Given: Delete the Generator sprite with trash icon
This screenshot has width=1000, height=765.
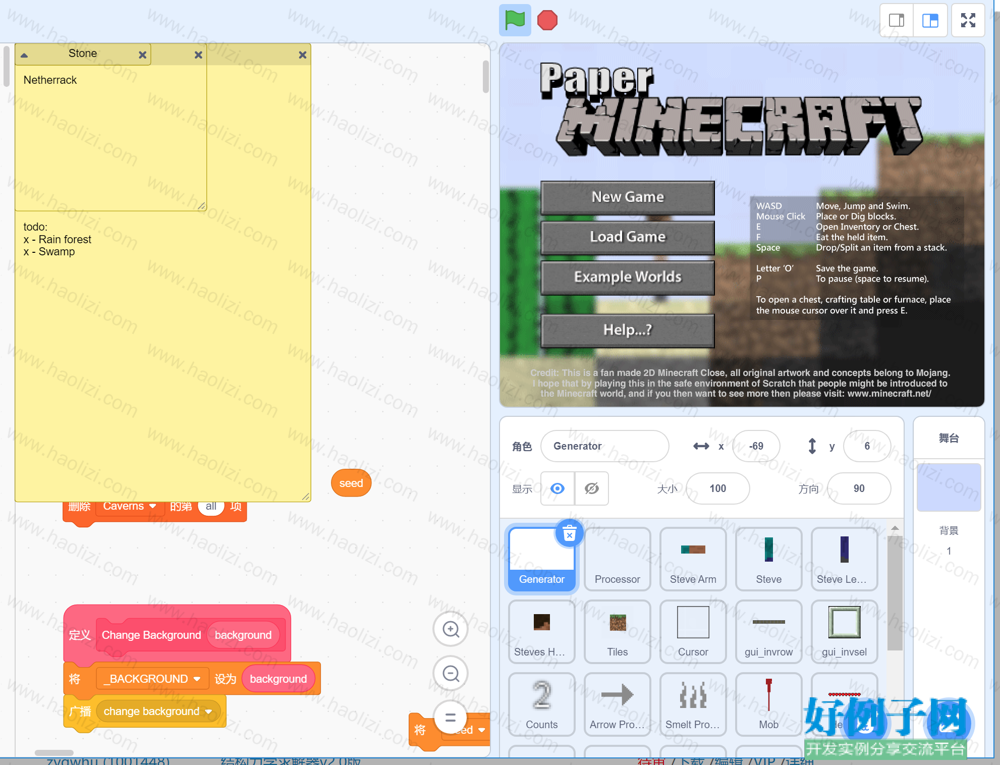Looking at the screenshot, I should [569, 533].
